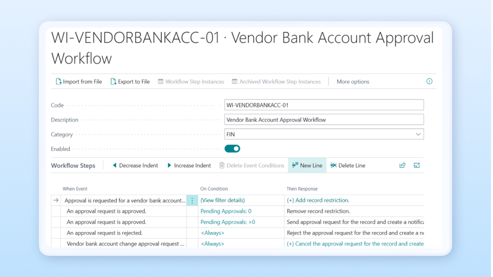Toggle the Enabled switch off

(232, 149)
